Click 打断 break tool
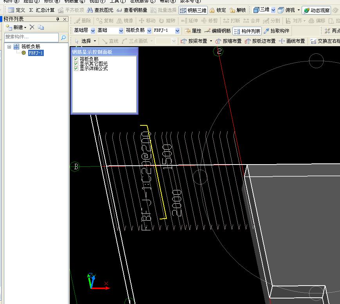Image resolution: width=340 pixels, height=304 pixels. click(231, 21)
